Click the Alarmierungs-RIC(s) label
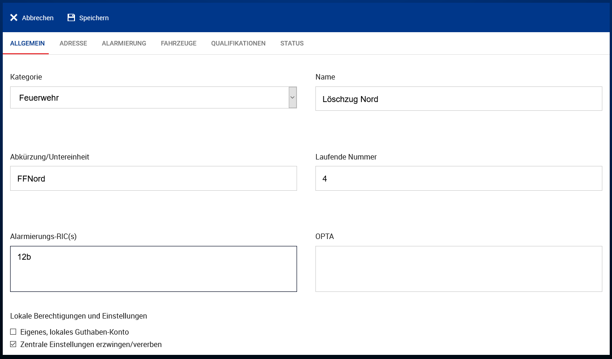This screenshot has width=612, height=359. [x=43, y=237]
